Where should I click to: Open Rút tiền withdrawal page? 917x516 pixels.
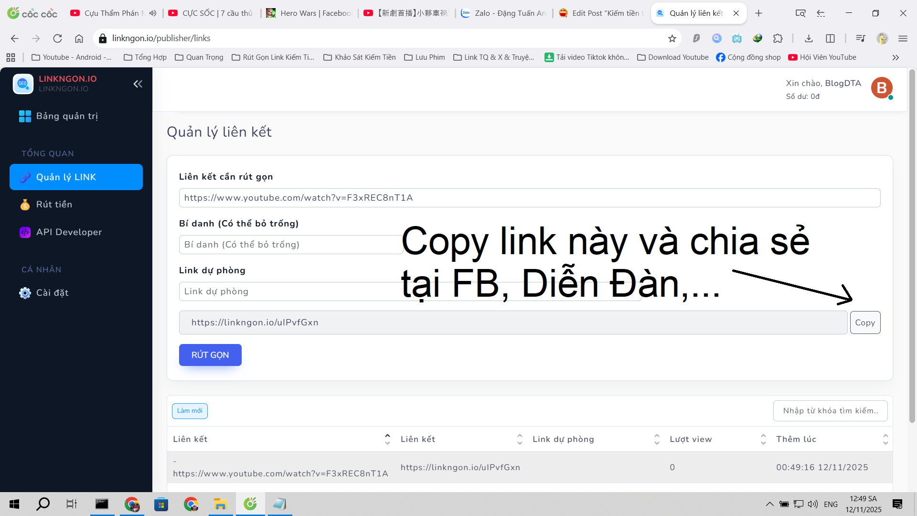click(54, 204)
